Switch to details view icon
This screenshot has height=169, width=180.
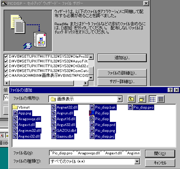point(160,99)
